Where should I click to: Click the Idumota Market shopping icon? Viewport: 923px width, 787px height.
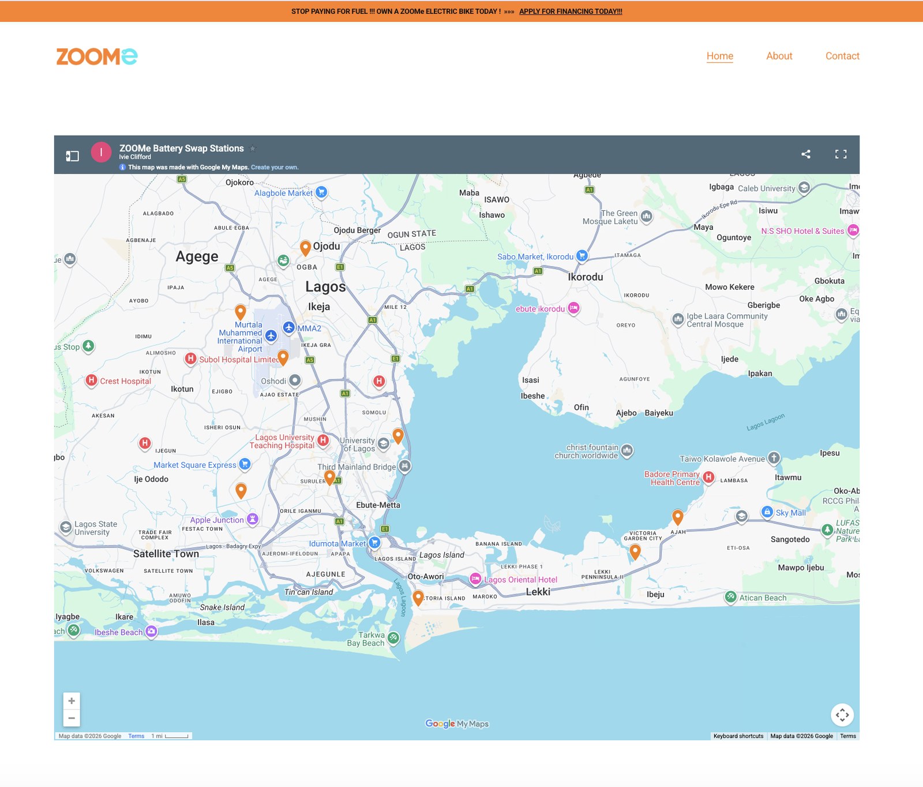tap(374, 543)
